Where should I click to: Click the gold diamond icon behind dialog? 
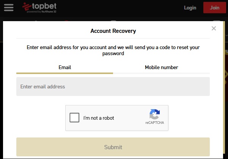coord(226,75)
